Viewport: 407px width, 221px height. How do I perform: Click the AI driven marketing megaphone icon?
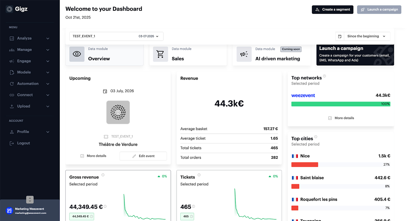[x=244, y=54]
